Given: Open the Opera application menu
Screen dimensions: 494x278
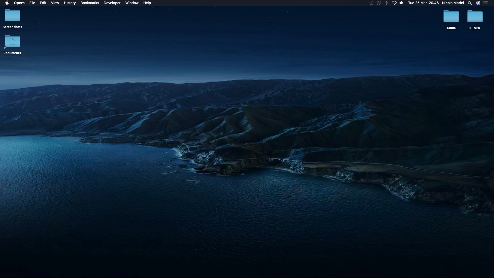Looking at the screenshot, I should click(x=19, y=3).
